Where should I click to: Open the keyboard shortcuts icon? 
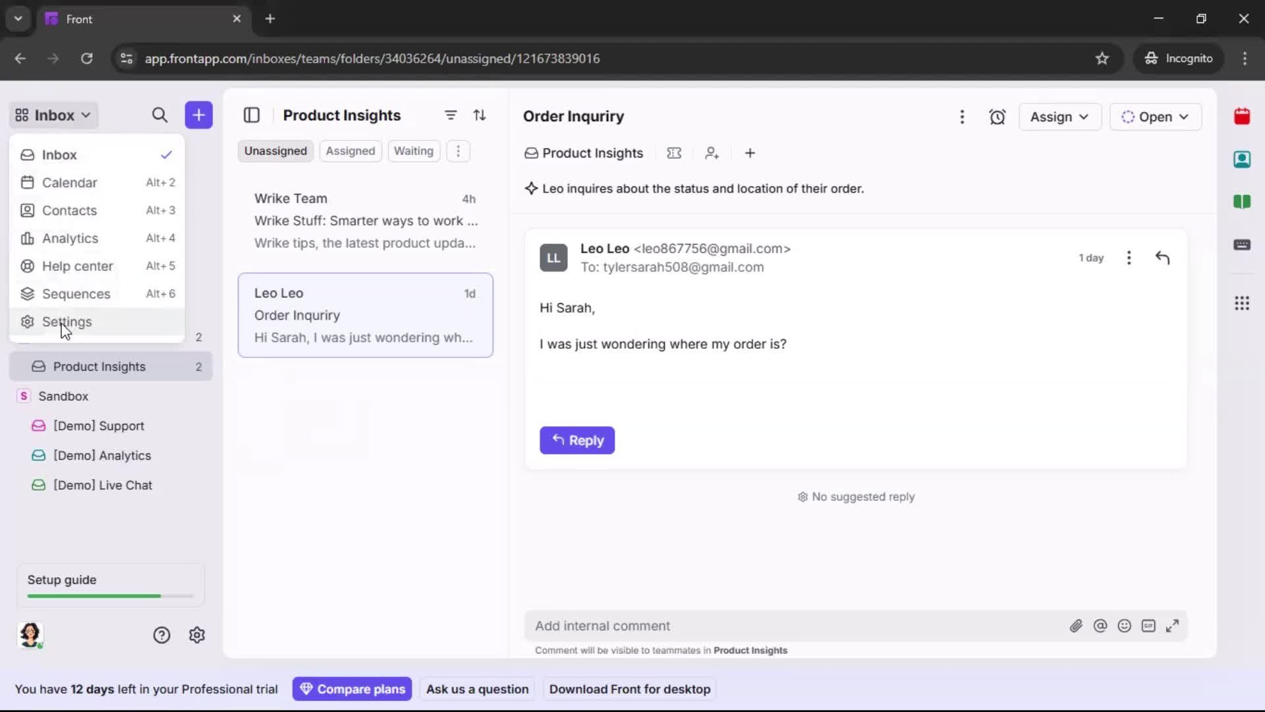[x=1243, y=245]
